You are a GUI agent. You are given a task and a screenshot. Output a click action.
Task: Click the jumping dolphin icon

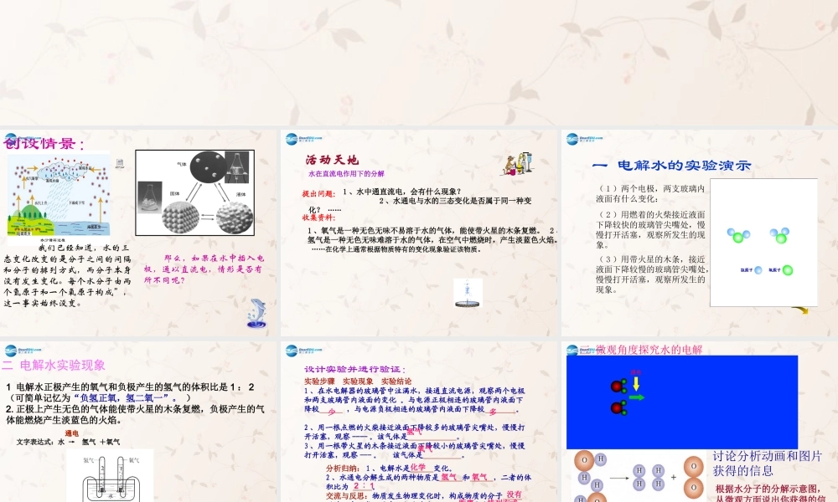point(257,313)
